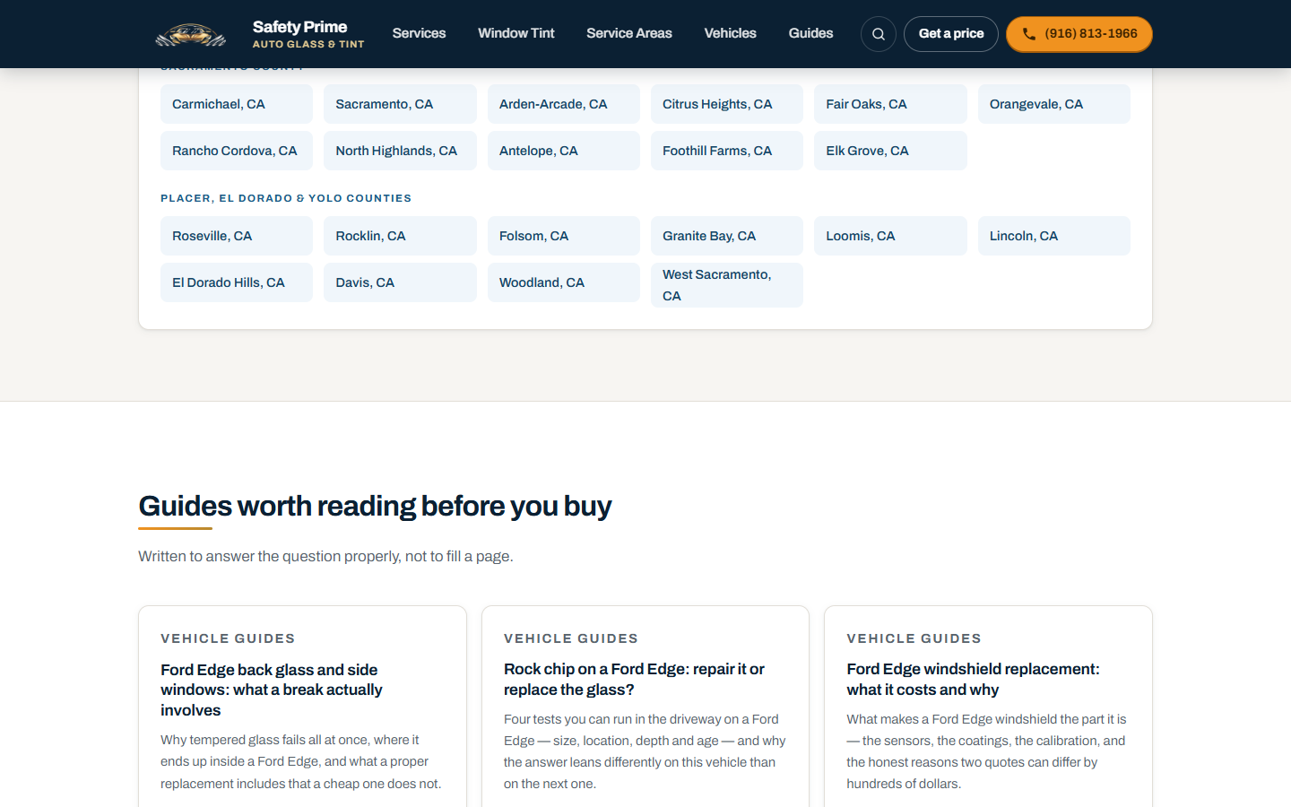Open the Rocklin, CA area
Image resolution: width=1291 pixels, height=807 pixels.
click(400, 236)
